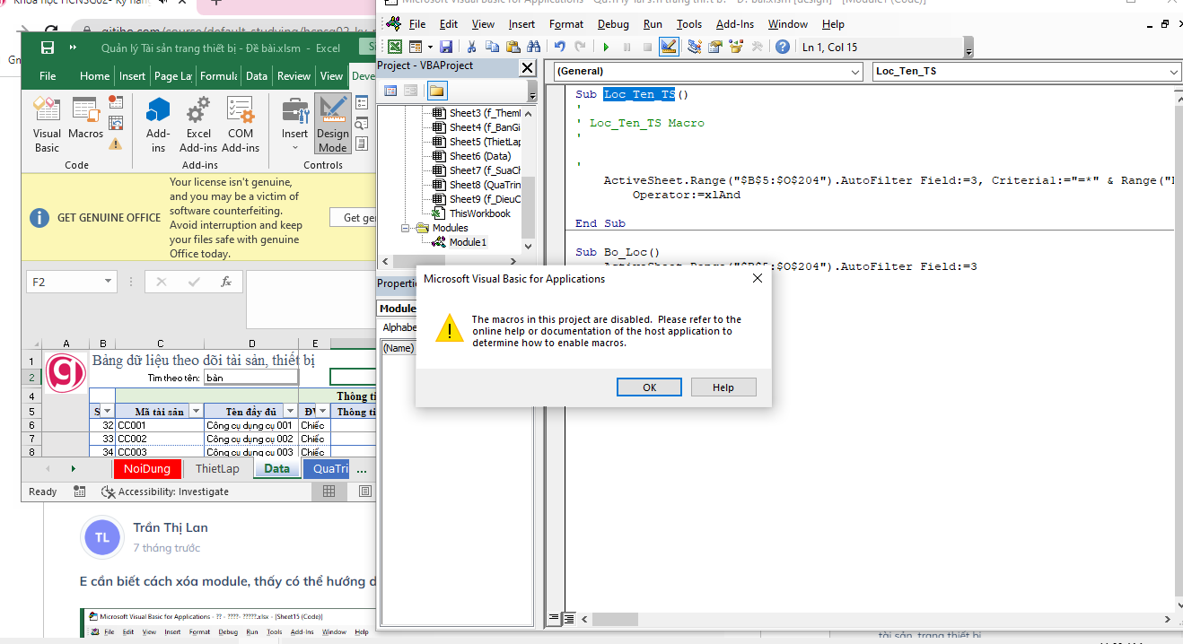
Task: Click the Run Sub green play icon
Action: [x=606, y=47]
